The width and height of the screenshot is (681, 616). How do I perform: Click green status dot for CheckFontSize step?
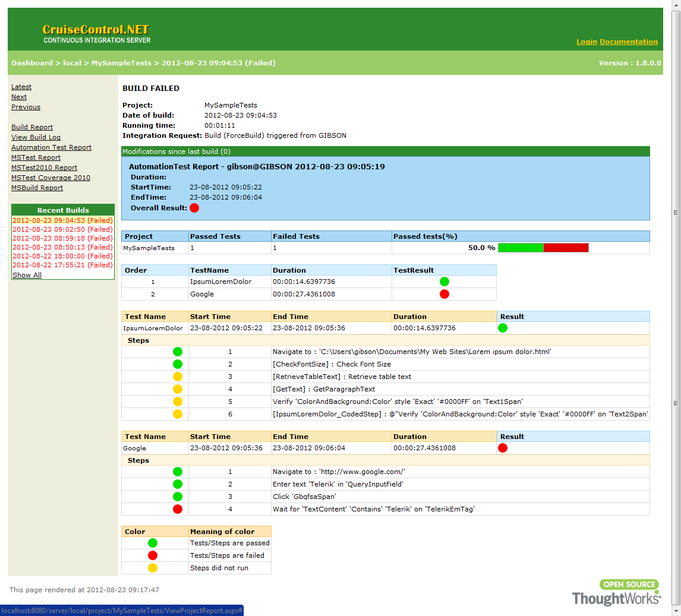178,364
